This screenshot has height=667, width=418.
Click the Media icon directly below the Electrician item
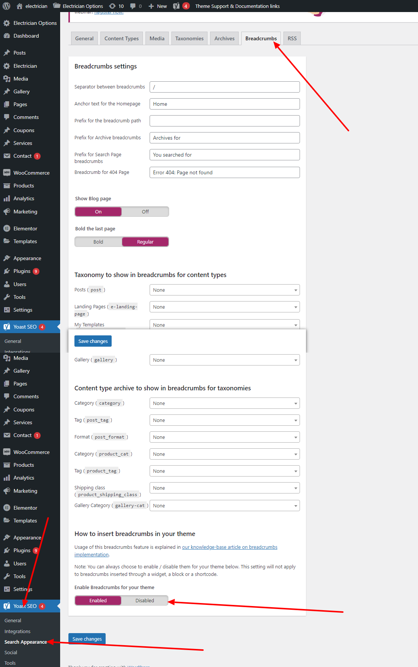click(x=7, y=79)
